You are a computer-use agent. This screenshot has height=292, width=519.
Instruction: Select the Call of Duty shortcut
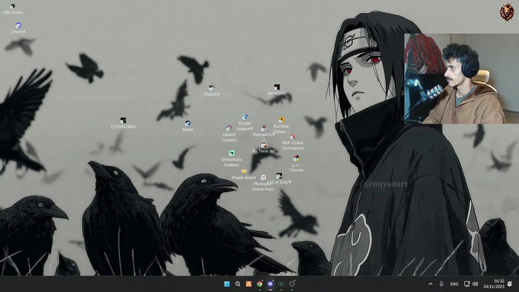[279, 178]
